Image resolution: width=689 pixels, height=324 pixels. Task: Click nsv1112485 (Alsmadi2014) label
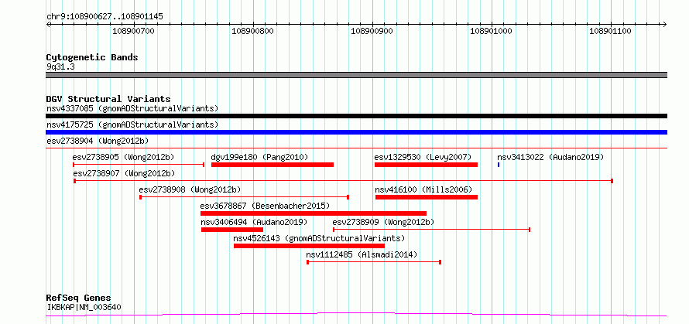362,254
